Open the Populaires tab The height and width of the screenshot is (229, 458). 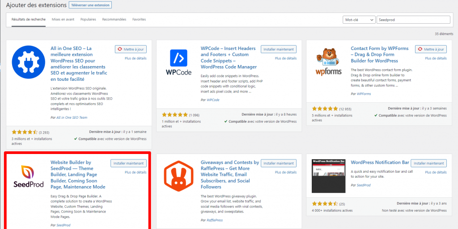click(x=88, y=20)
